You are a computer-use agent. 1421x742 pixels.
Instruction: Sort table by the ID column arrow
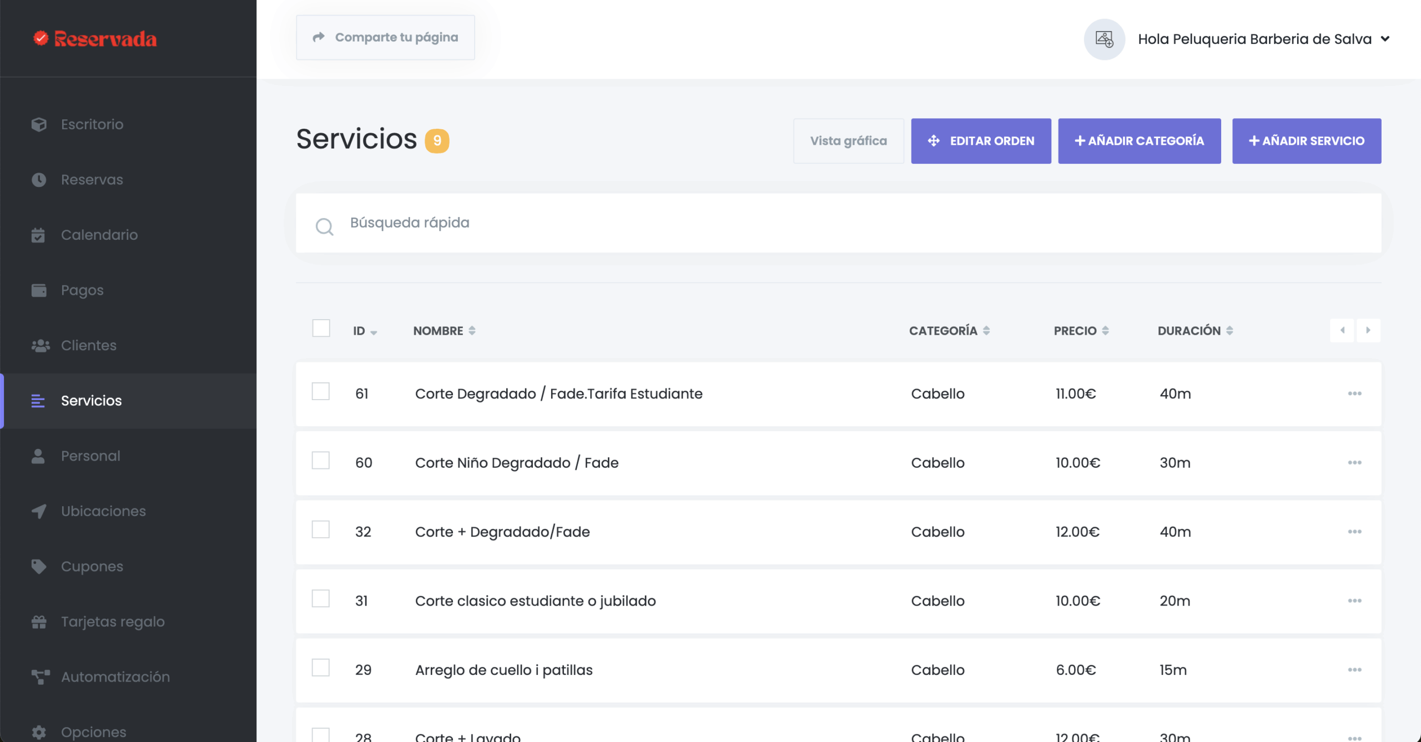pos(374,332)
